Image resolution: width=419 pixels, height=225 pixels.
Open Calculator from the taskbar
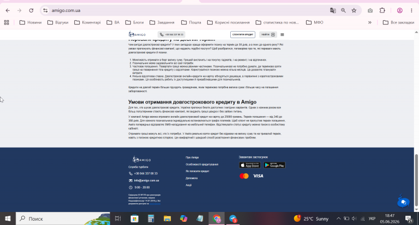pyautogui.click(x=151, y=218)
